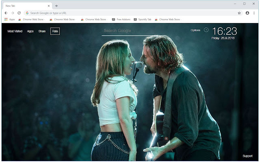Open a new tab with the plus button

(x=56, y=6)
